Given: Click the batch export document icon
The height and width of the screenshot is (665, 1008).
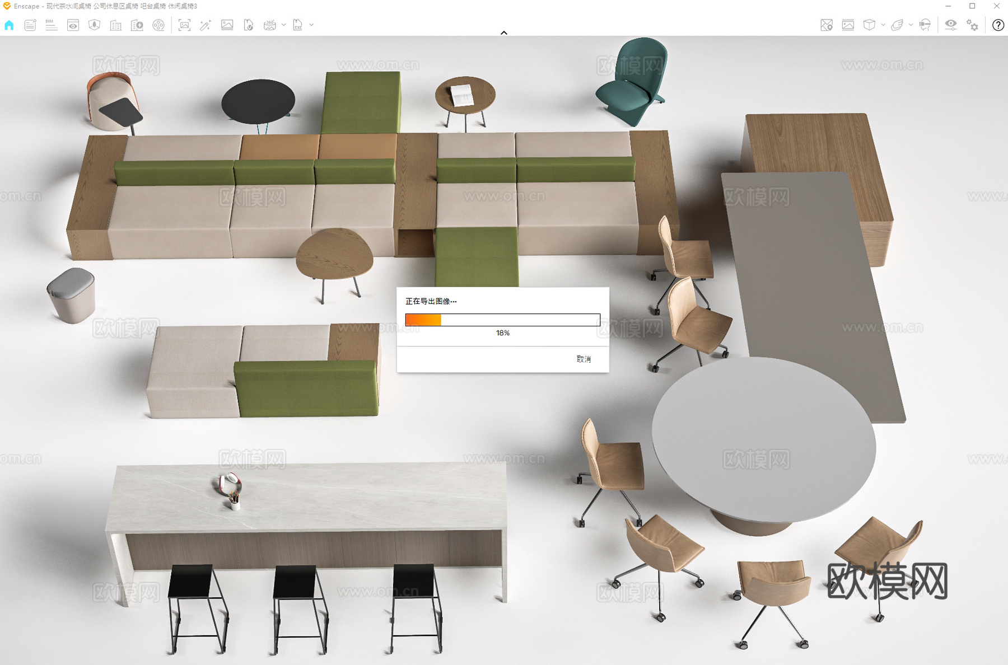Looking at the screenshot, I should pyautogui.click(x=248, y=25).
